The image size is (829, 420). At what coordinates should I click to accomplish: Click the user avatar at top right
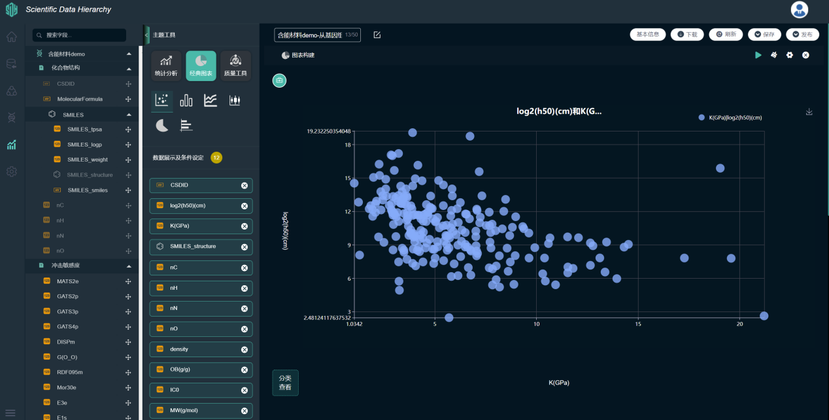(799, 9)
